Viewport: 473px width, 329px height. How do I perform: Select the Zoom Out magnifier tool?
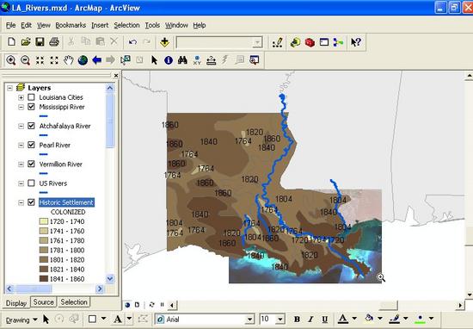click(25, 60)
